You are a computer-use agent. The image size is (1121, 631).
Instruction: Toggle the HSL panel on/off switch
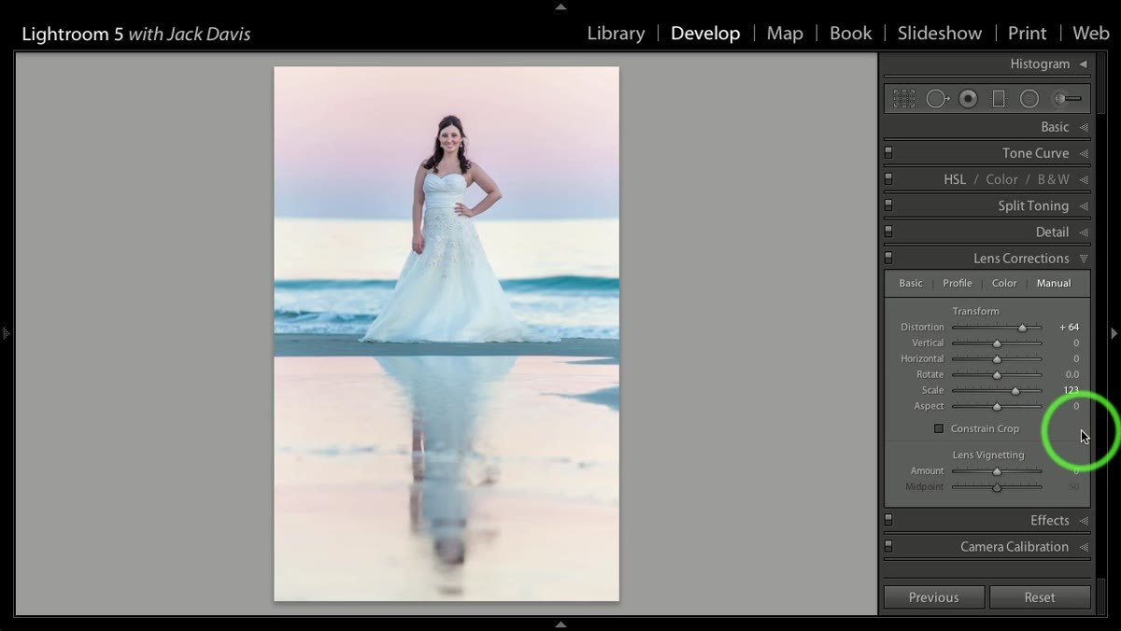(888, 178)
